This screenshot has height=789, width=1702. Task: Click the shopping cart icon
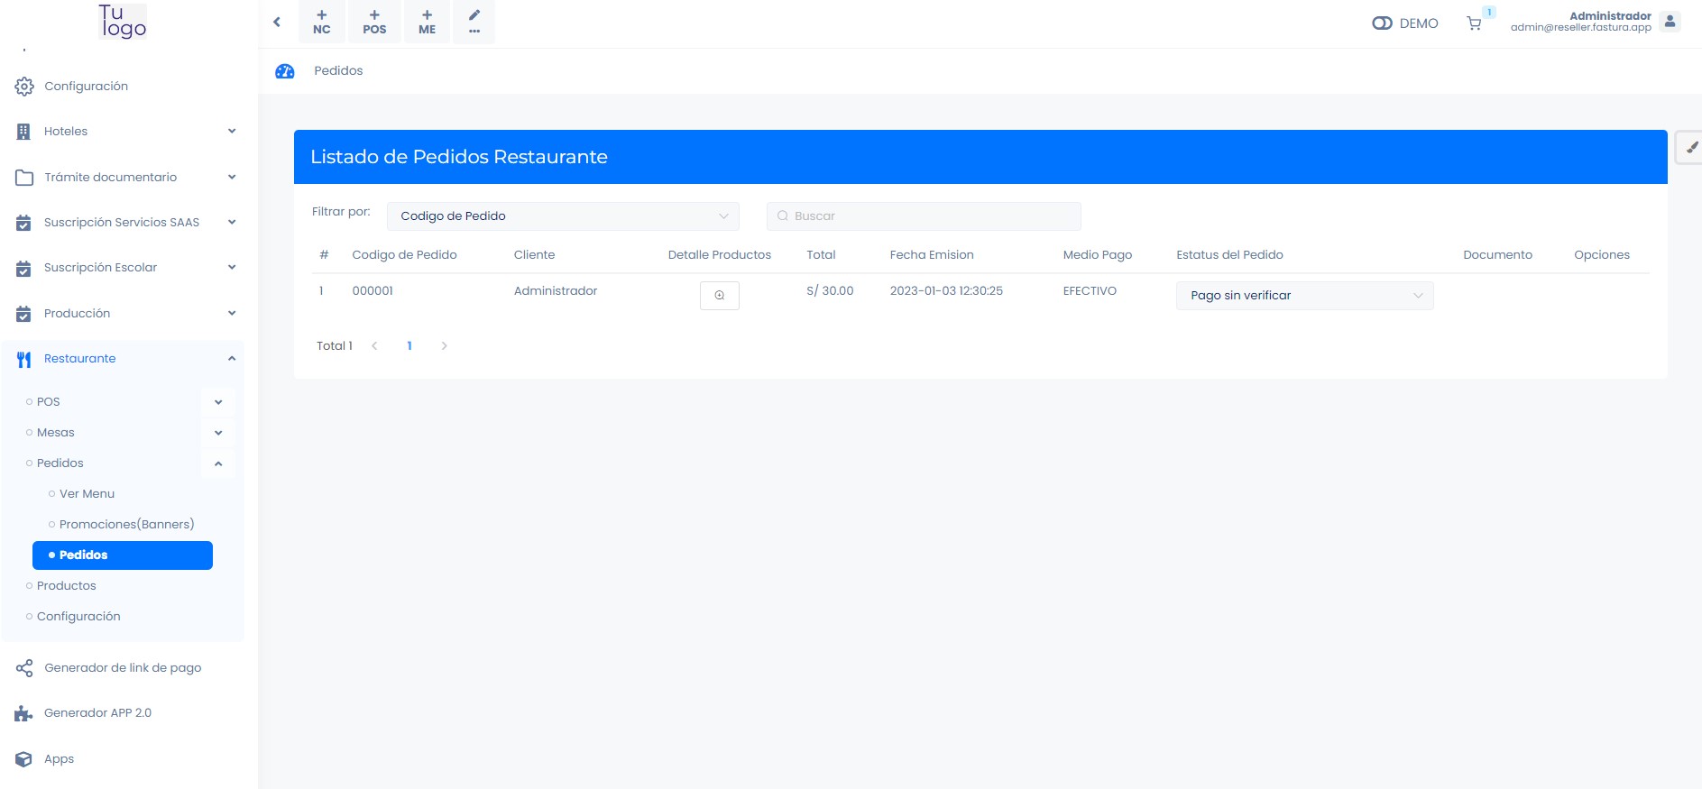1474,23
